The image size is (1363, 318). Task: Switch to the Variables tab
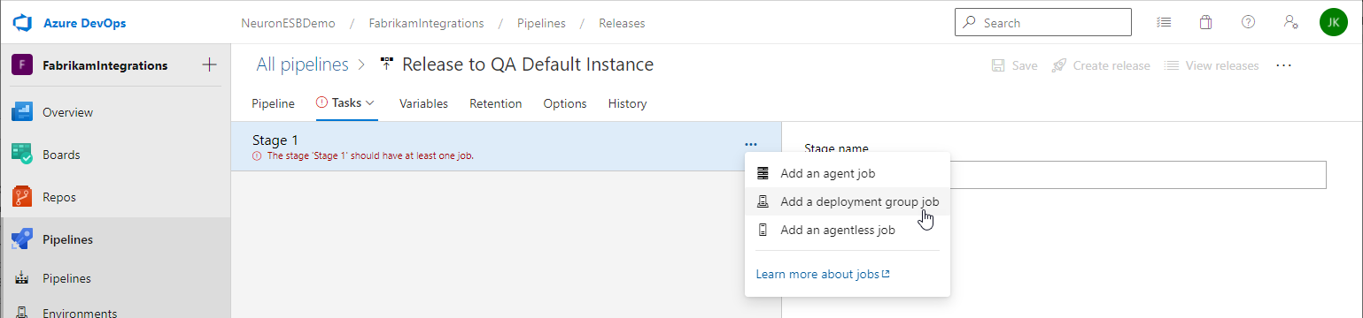(423, 103)
